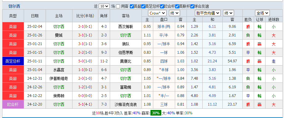Click the date 24-12-31 cell
Image resolution: width=284 pixels, height=118 pixels.
35,78
